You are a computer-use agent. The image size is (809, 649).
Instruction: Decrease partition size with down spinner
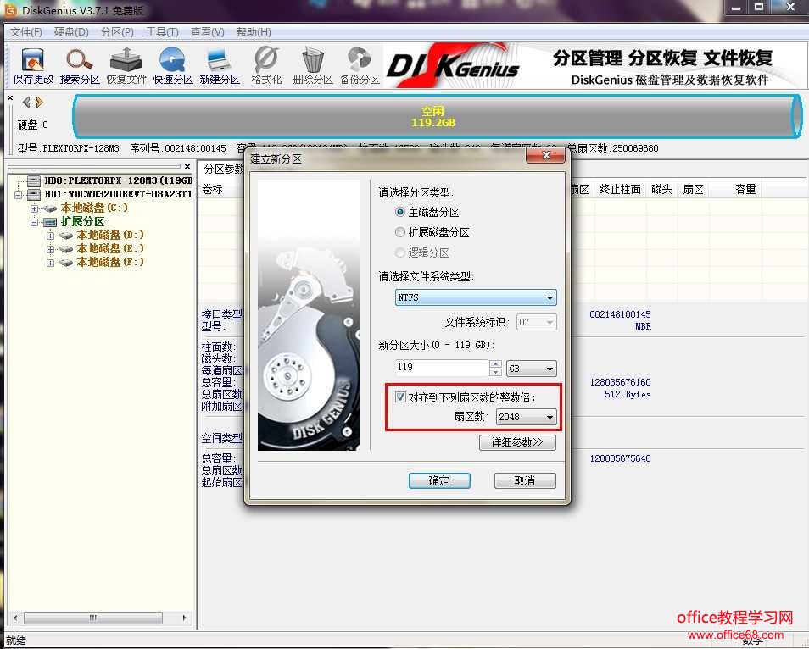click(x=496, y=372)
